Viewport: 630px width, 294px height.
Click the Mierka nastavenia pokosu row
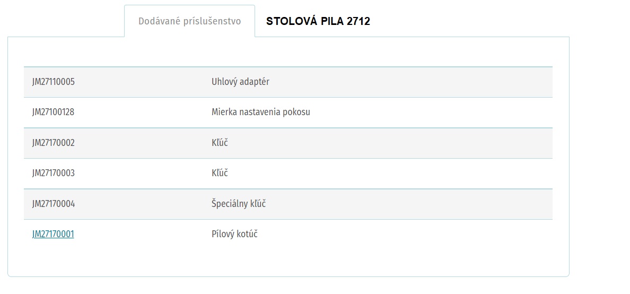click(288, 113)
